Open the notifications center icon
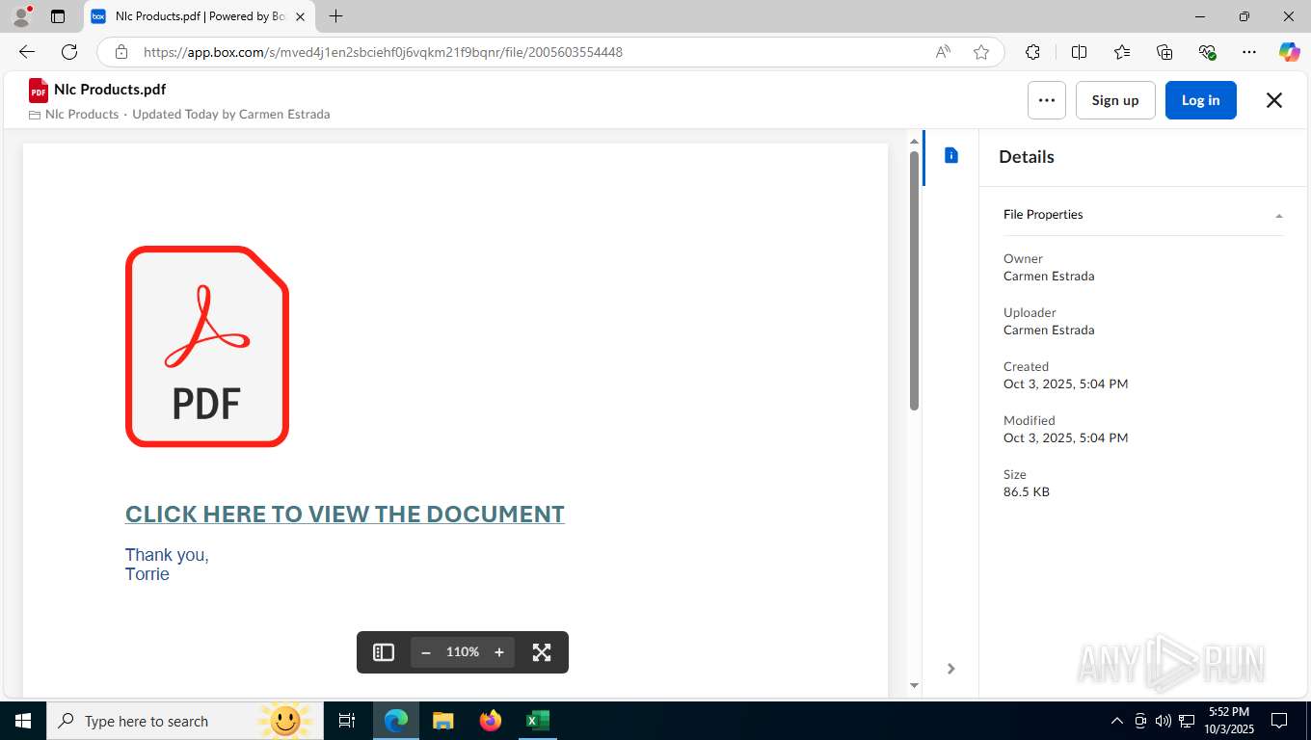 coord(1279,721)
